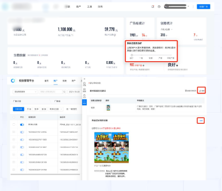This screenshot has height=191, width=222.
Task: Refresh the 59.778 account balance icon
Action: 115,35
